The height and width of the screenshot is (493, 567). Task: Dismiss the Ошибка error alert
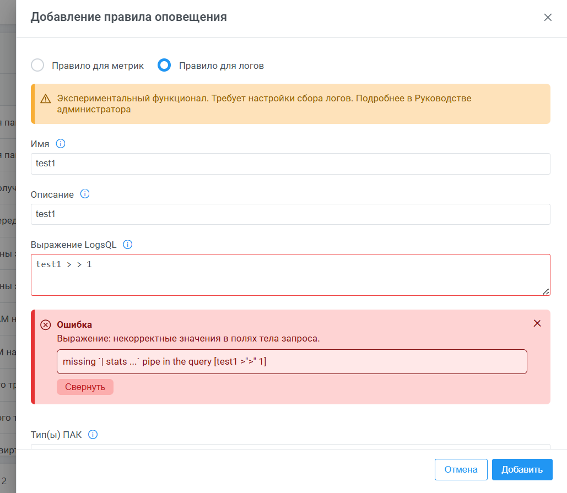pyautogui.click(x=537, y=323)
